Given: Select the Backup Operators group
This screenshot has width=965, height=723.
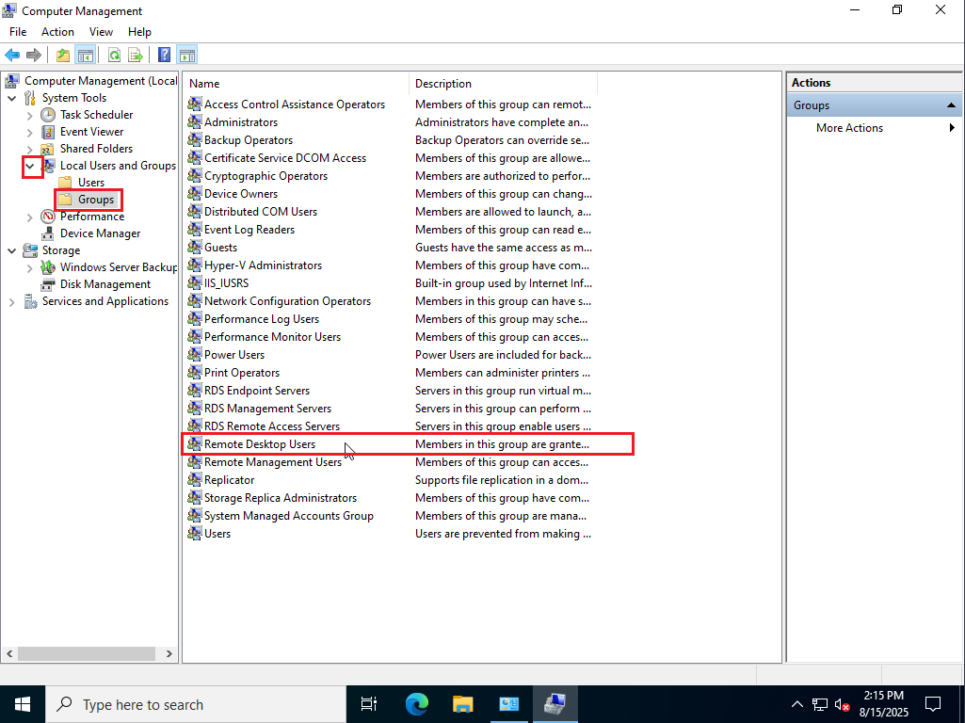Looking at the screenshot, I should click(248, 139).
